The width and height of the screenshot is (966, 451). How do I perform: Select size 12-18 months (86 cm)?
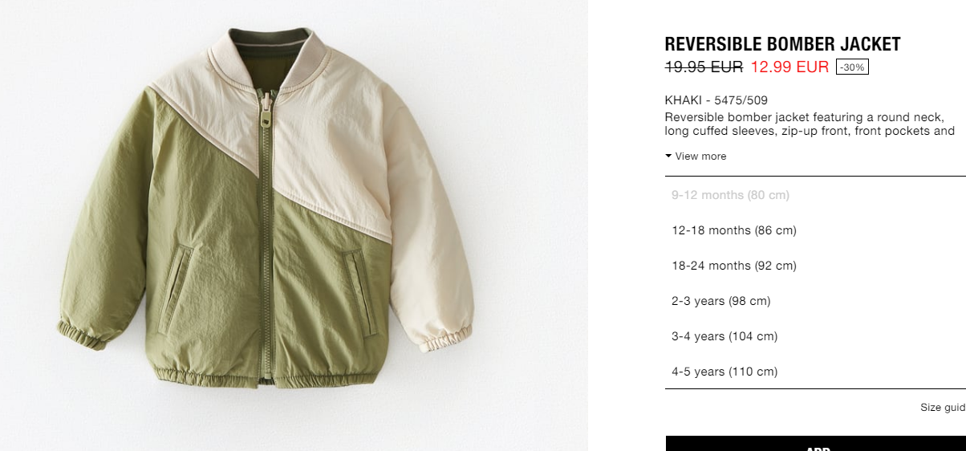(x=815, y=230)
